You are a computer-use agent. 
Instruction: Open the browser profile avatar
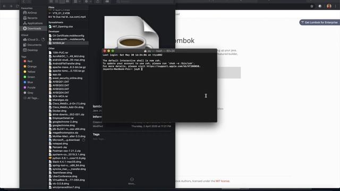(329, 6)
